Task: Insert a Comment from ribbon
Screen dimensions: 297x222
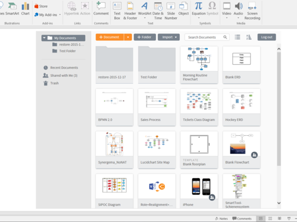Action: (101, 9)
